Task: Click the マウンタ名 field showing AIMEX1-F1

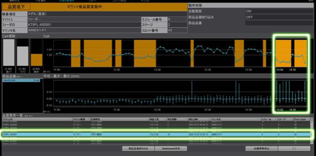Action: [84, 30]
